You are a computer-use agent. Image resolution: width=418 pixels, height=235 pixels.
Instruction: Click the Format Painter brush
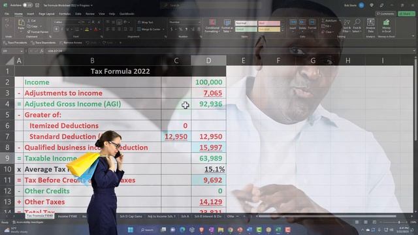tap(38, 32)
